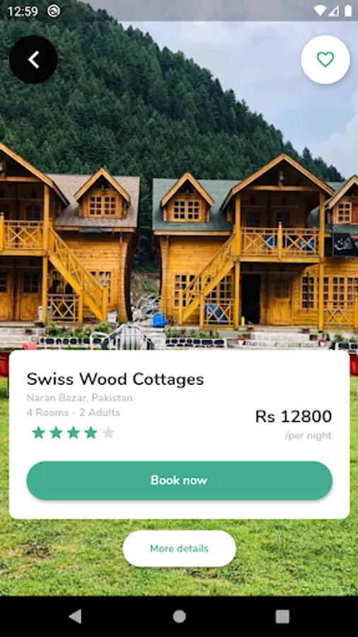
Task: Select the third rating star
Action: 74,432
